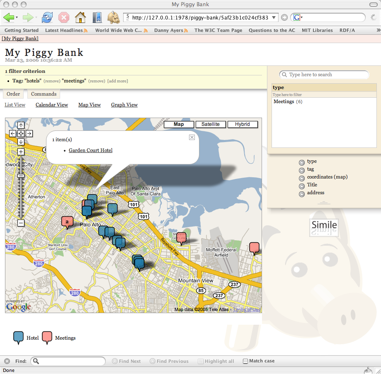Click the pink marker numbered 2
Screen dimensions: 381x374
pyautogui.click(x=66, y=222)
